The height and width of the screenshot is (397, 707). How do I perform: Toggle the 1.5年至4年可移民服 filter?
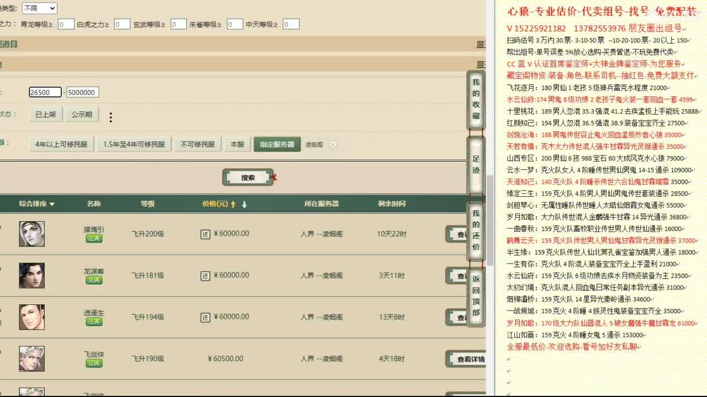click(x=134, y=144)
